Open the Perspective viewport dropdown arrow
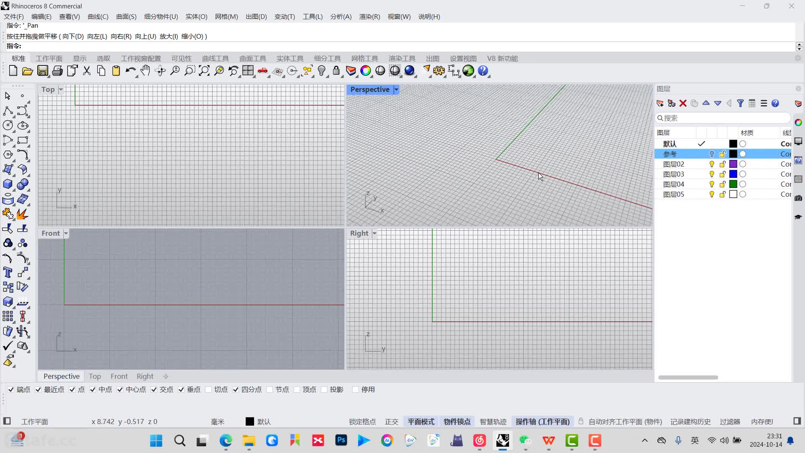 point(396,89)
